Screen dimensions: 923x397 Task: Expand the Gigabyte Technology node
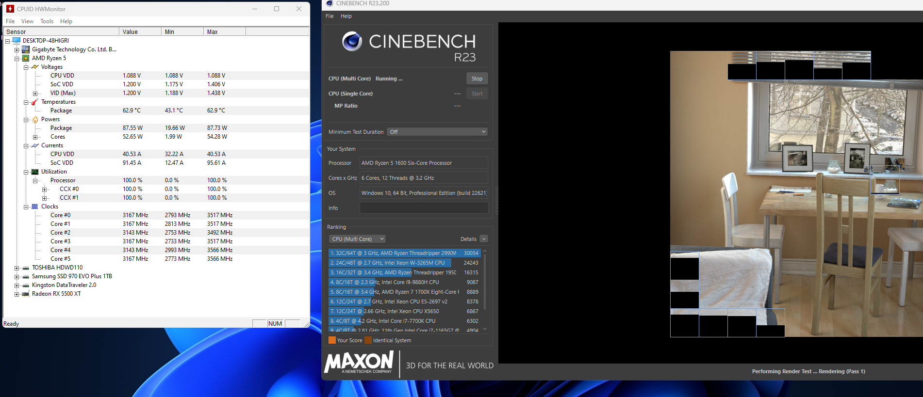(17, 50)
